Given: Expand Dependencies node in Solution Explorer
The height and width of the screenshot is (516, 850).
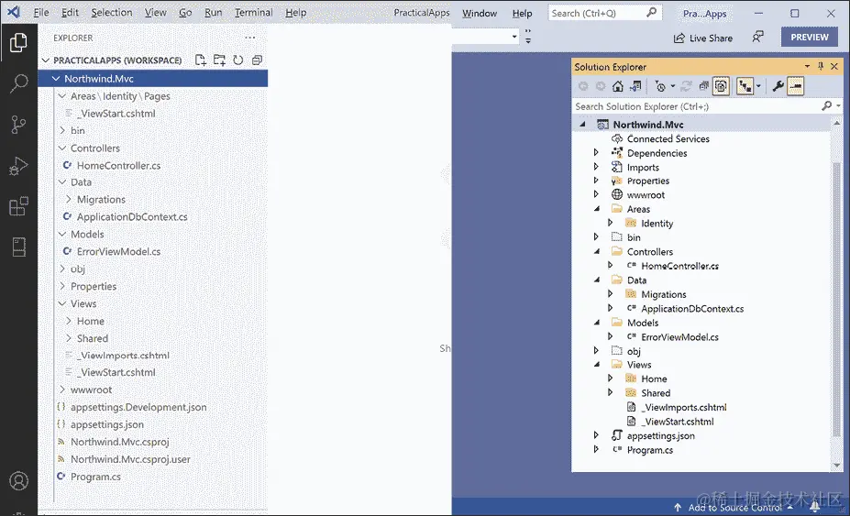Looking at the screenshot, I should click(x=596, y=153).
